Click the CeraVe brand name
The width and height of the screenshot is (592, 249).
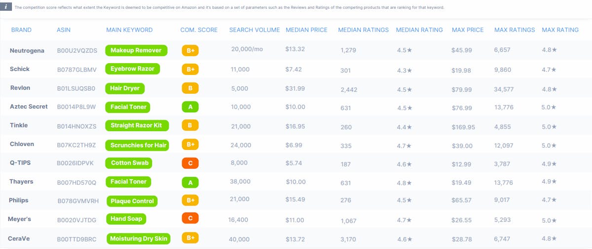tap(19, 239)
